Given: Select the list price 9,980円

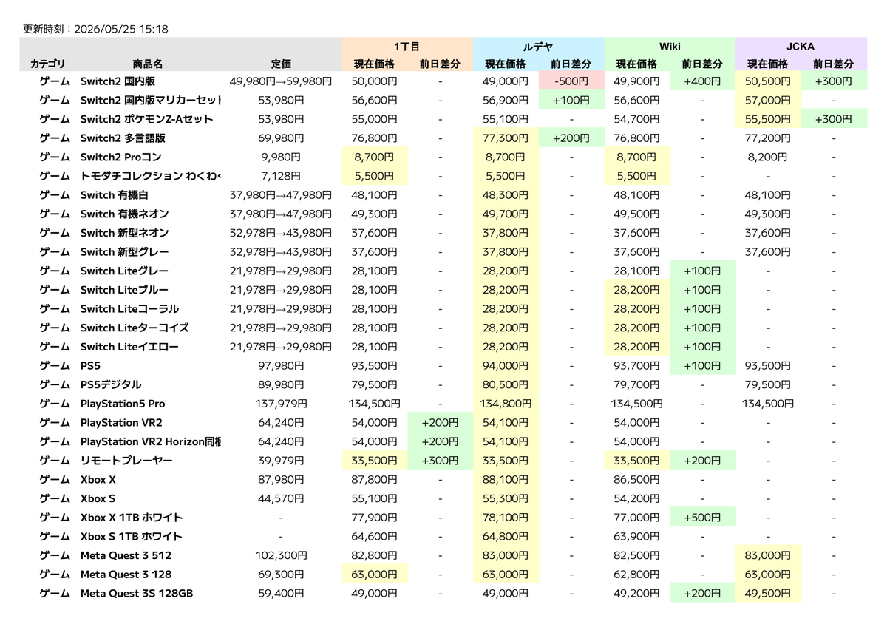Looking at the screenshot, I should point(281,157).
